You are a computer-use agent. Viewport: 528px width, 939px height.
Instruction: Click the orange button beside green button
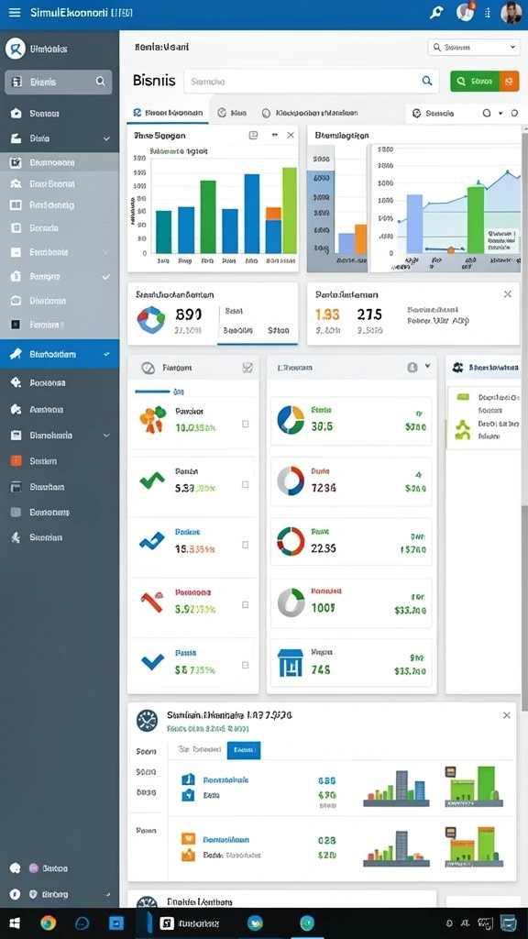509,81
